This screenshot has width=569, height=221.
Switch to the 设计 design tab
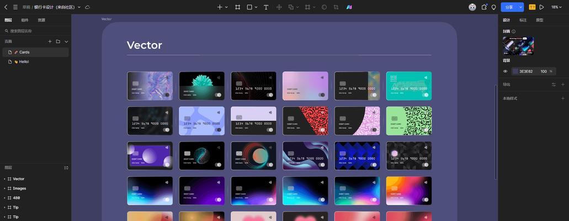[x=506, y=20]
